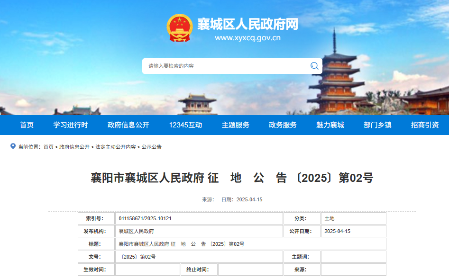The image size is (449, 279).
Task: Open the 部门乡镇 menu item
Action: click(377, 125)
